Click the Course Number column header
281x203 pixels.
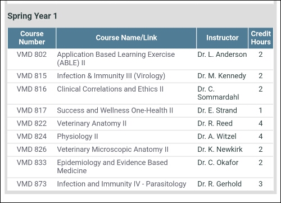pyautogui.click(x=32, y=38)
